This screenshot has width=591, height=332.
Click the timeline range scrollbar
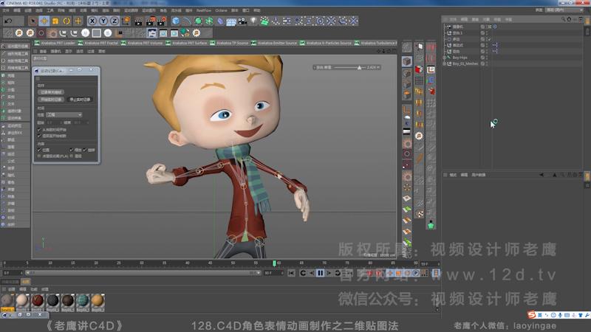pos(143,273)
